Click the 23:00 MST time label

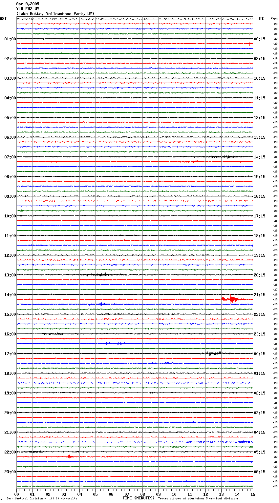(x=10, y=472)
